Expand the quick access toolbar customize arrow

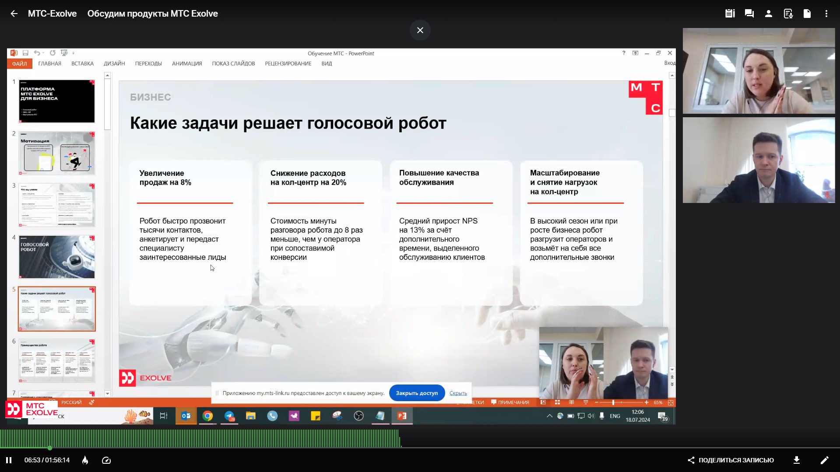coord(73,53)
